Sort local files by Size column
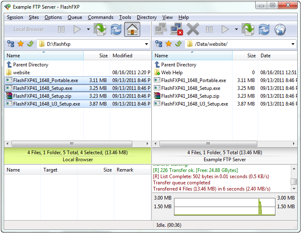The image size is (301, 233). tap(97, 56)
